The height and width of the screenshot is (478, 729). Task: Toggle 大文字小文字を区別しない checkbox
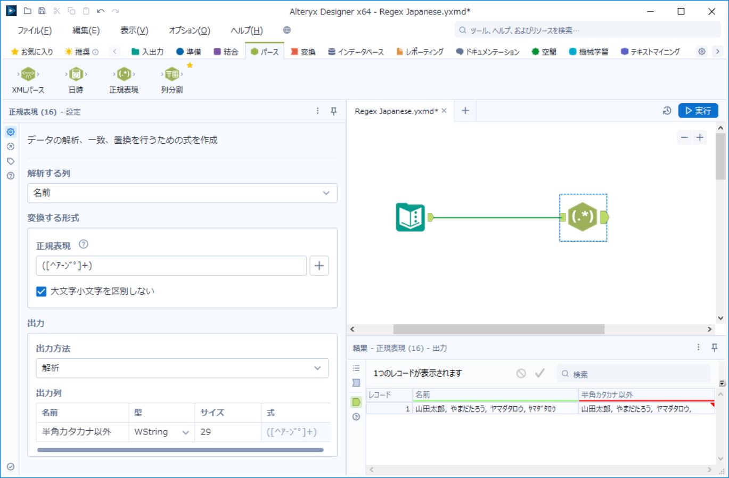(42, 291)
